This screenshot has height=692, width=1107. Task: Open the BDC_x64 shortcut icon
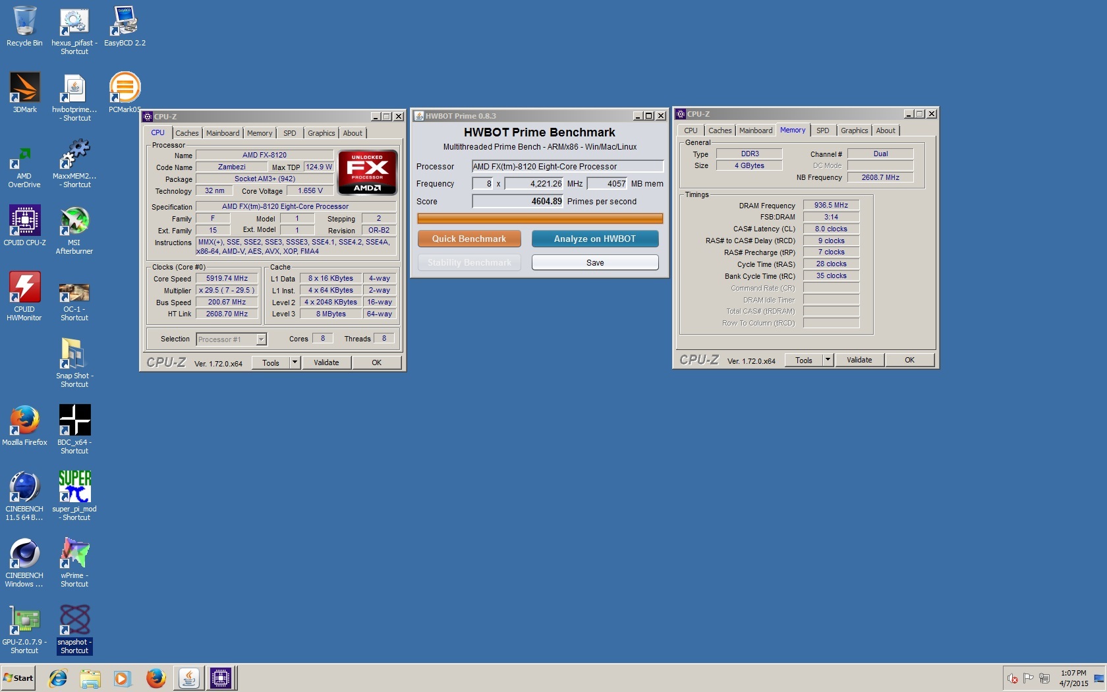coord(74,429)
